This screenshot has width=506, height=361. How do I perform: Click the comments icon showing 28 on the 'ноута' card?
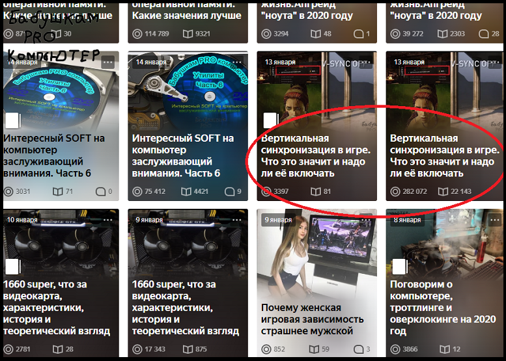484,34
